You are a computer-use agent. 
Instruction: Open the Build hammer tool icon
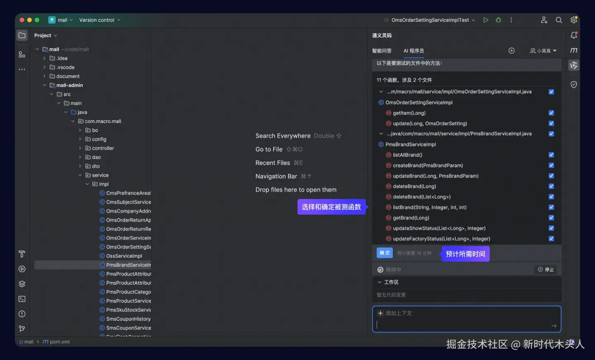(22, 254)
